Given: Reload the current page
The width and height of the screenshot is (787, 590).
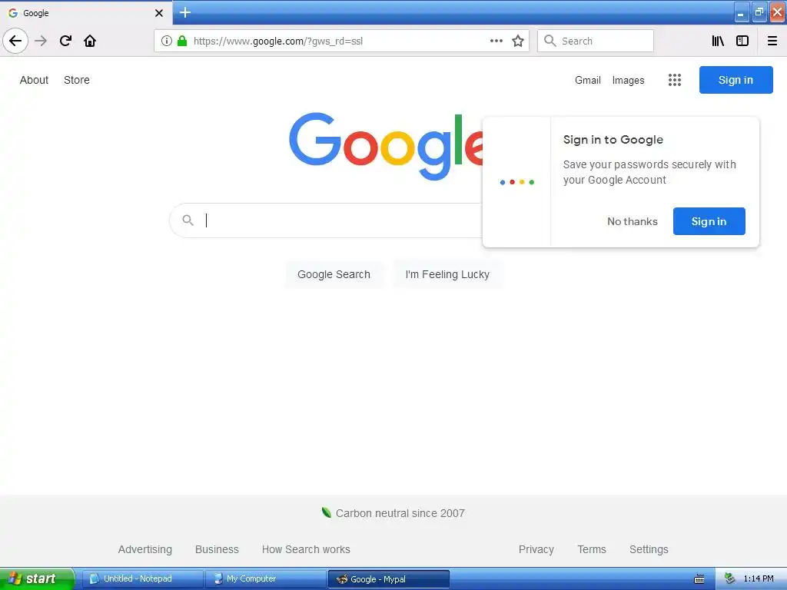Looking at the screenshot, I should click(x=65, y=41).
